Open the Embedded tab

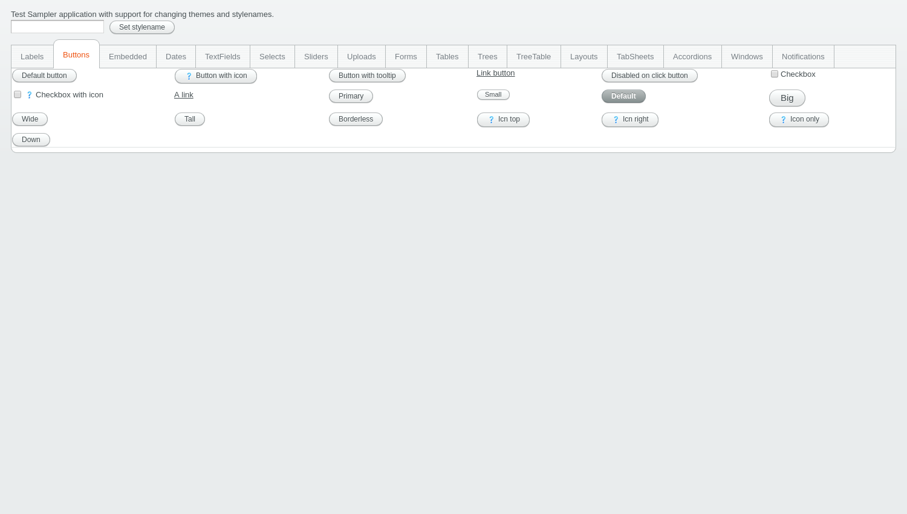pyautogui.click(x=128, y=57)
